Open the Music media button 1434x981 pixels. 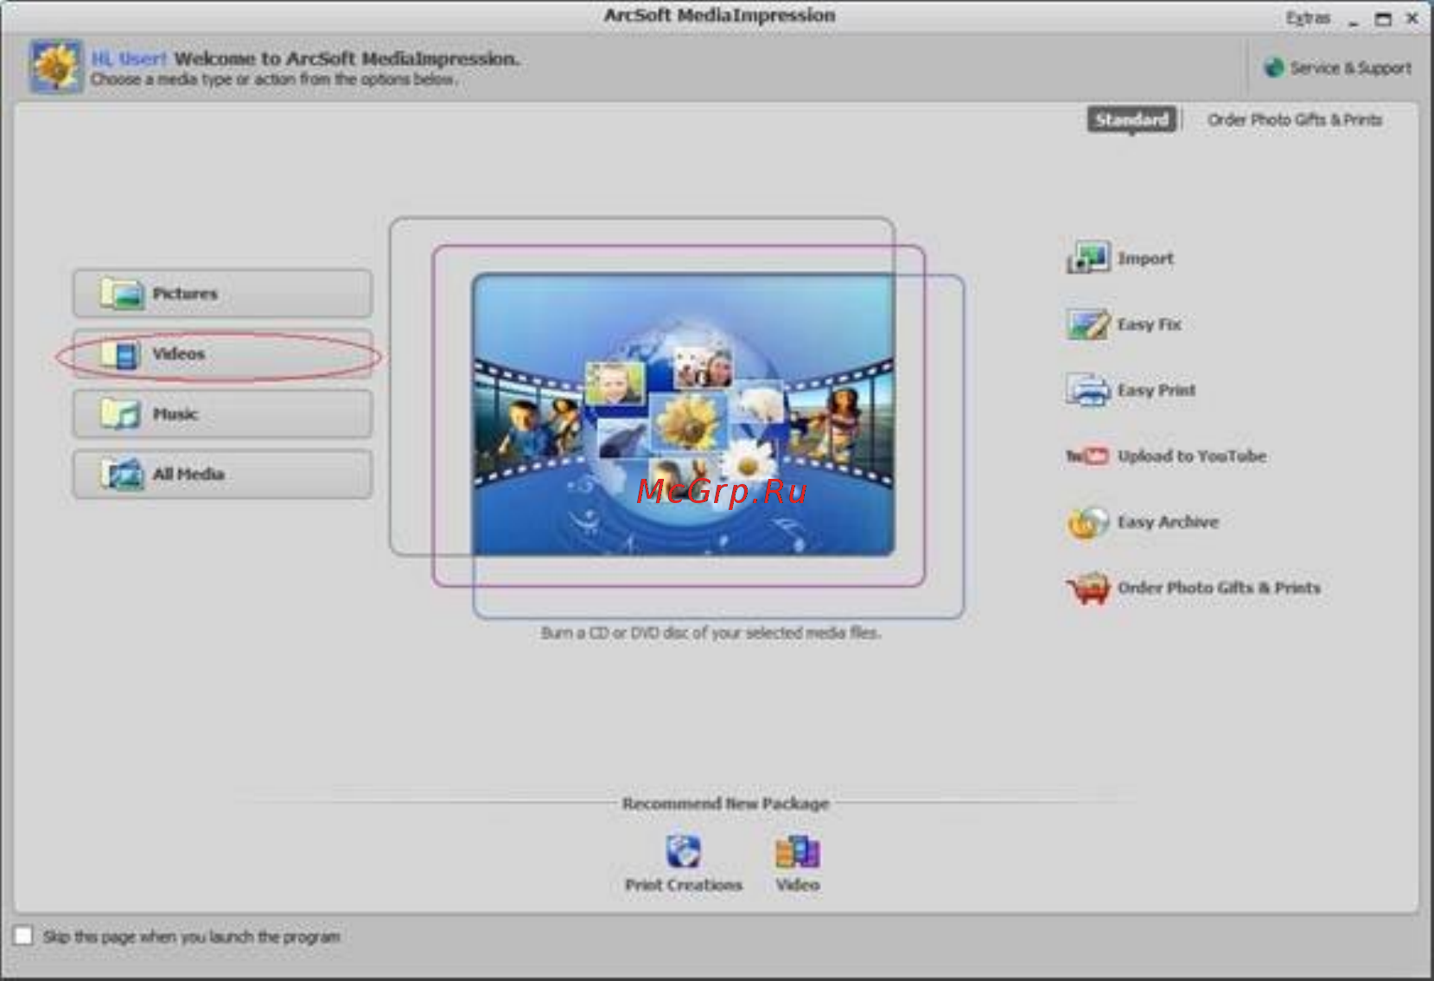click(x=223, y=414)
